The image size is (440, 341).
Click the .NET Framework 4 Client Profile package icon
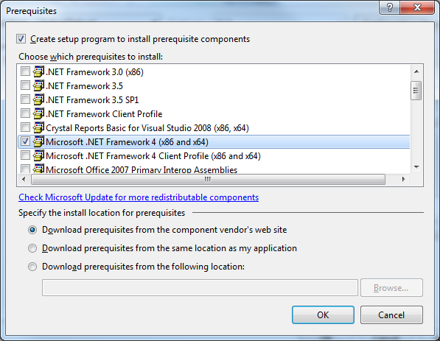tap(38, 155)
